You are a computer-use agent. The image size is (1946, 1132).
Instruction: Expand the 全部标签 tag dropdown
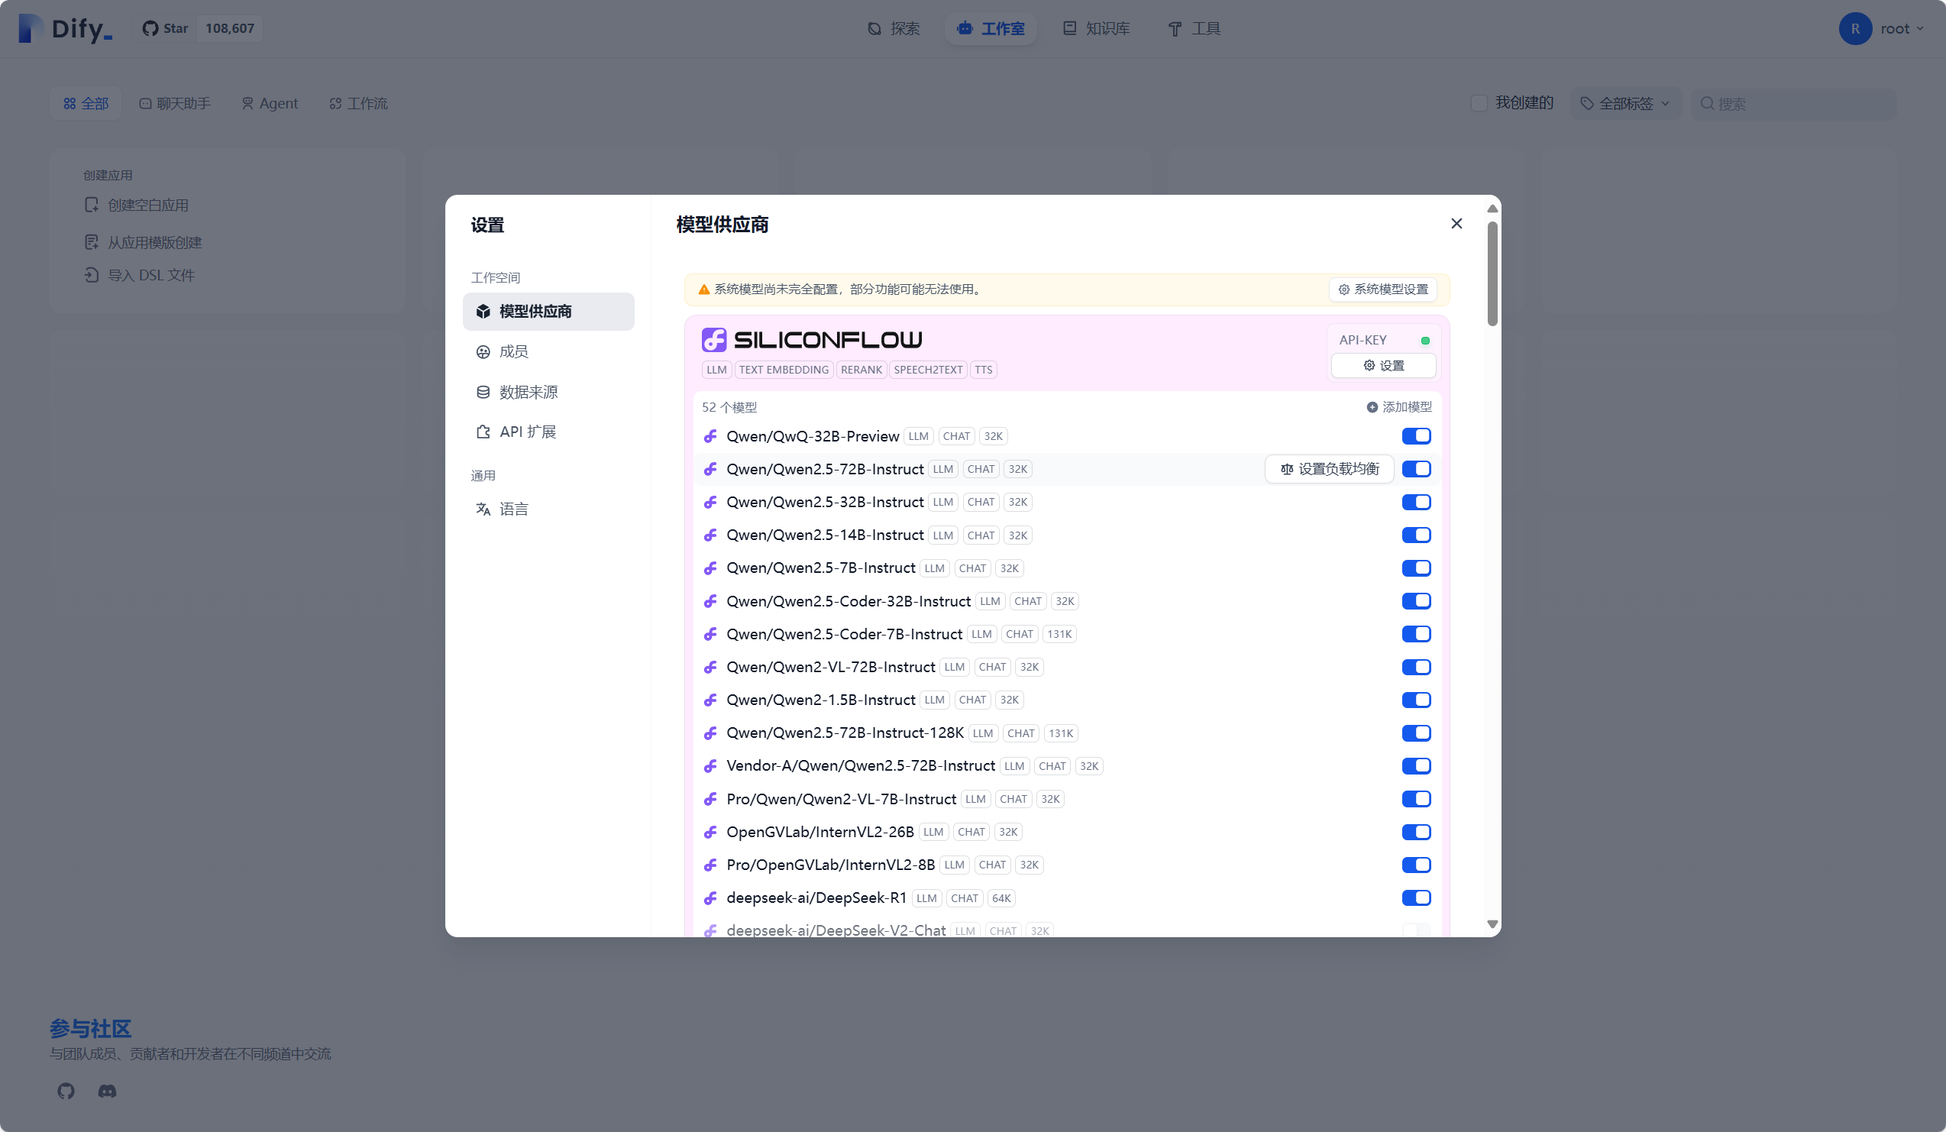click(1624, 103)
